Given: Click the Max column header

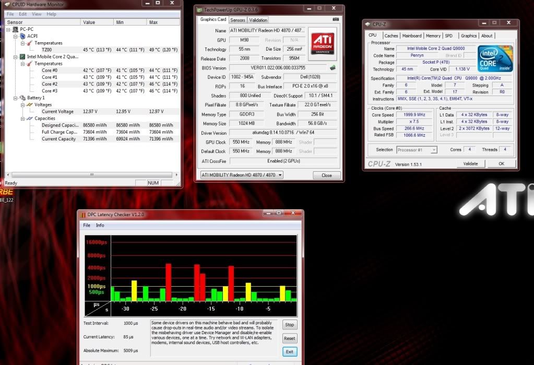Looking at the screenshot, I should (x=163, y=22).
